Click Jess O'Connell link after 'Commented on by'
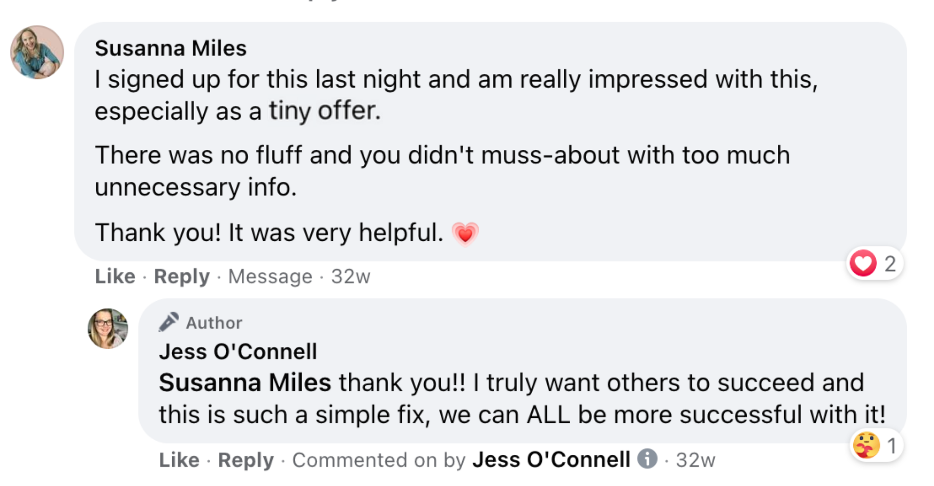934x486 pixels. pos(551,460)
